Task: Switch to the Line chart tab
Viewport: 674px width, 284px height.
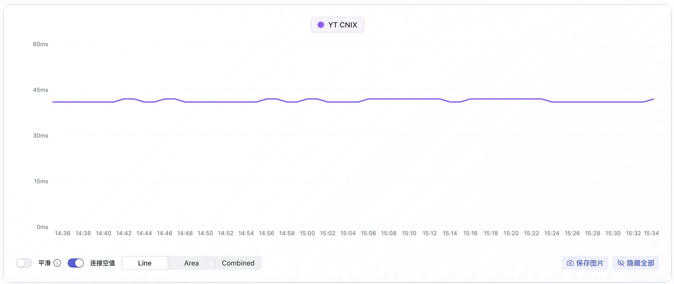Action: [x=145, y=263]
